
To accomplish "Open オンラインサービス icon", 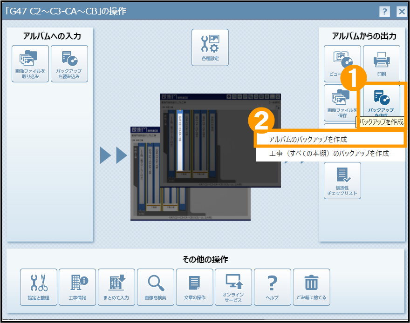I will click(x=233, y=287).
